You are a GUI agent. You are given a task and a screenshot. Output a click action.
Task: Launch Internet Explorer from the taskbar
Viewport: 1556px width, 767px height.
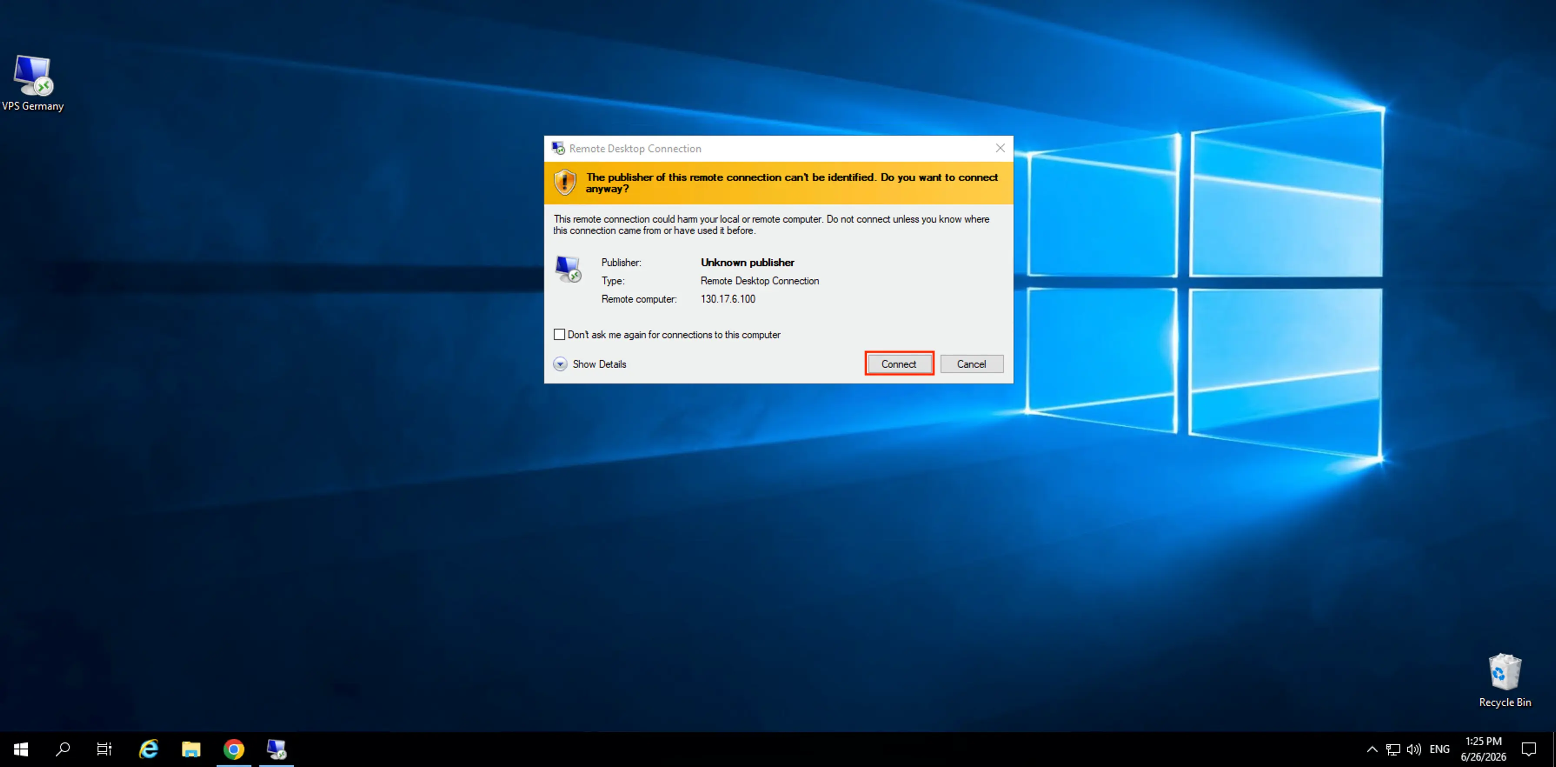pos(149,750)
